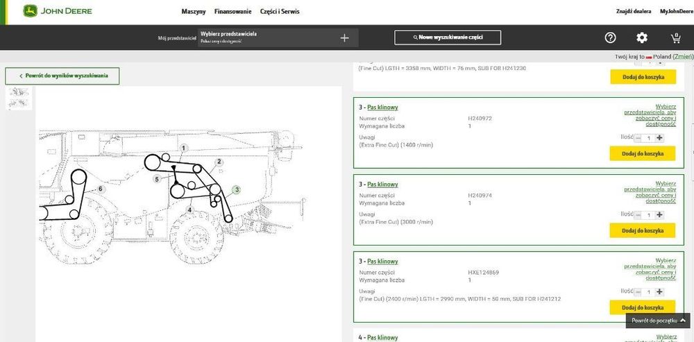Click quantity field for part H240972

pos(649,138)
